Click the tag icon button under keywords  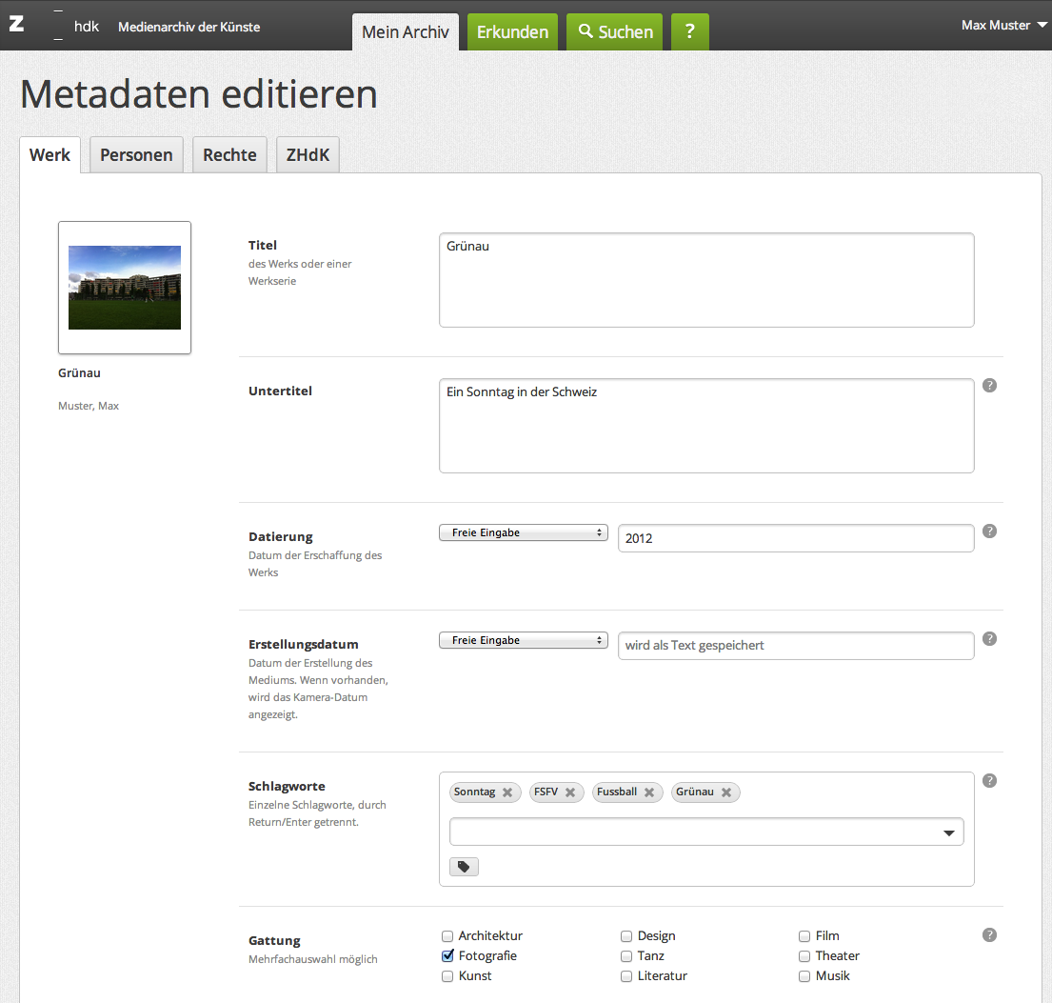(x=464, y=867)
